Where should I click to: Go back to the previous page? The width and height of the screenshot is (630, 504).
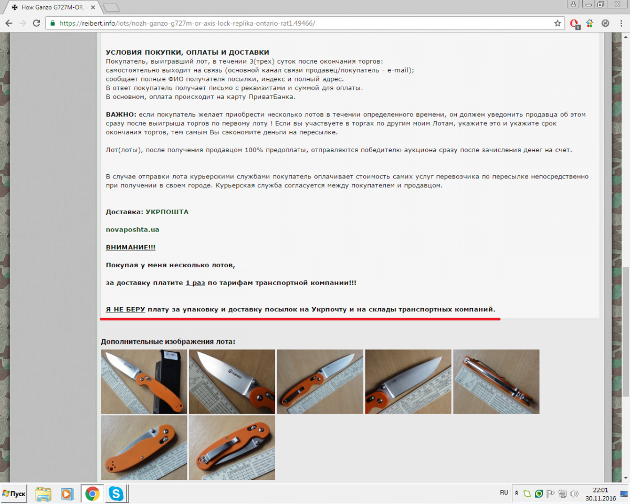click(x=9, y=23)
